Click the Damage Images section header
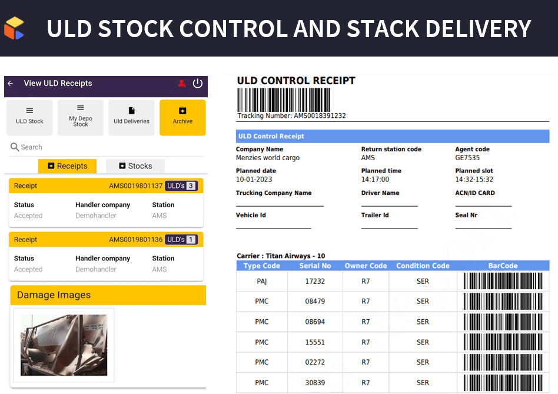Screen dimensions: 558x394 108,295
